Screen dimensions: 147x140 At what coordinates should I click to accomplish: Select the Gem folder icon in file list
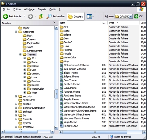pos(62,38)
